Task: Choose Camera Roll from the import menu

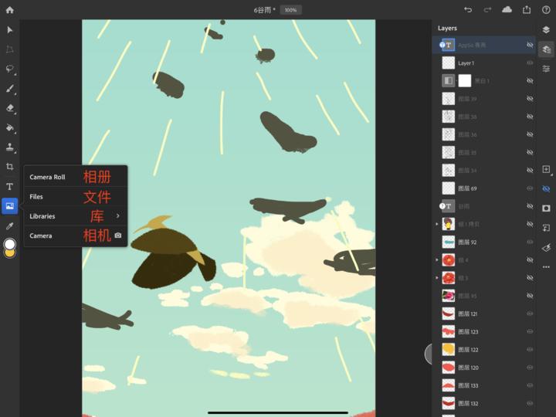Action: 48,177
